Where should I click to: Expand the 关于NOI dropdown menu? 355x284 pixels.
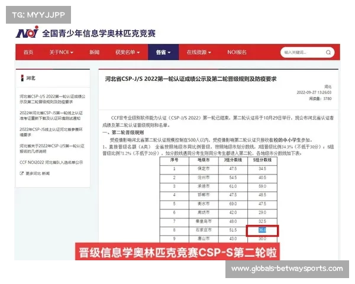[x=61, y=52]
